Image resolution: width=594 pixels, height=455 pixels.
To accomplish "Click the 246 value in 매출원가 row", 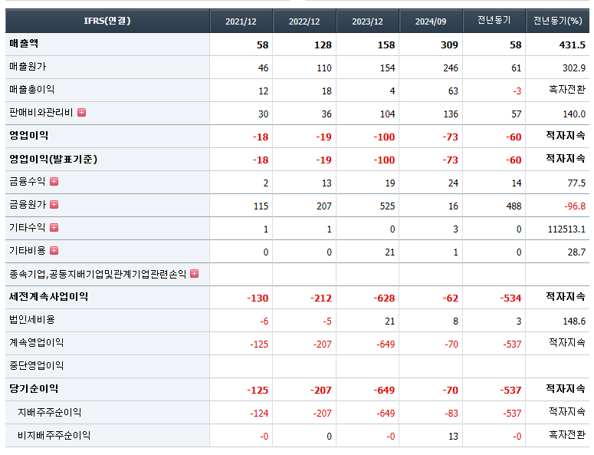I will point(451,68).
